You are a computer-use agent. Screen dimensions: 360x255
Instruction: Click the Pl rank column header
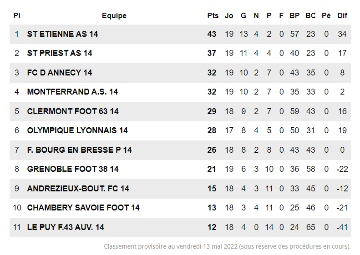pos(17,15)
